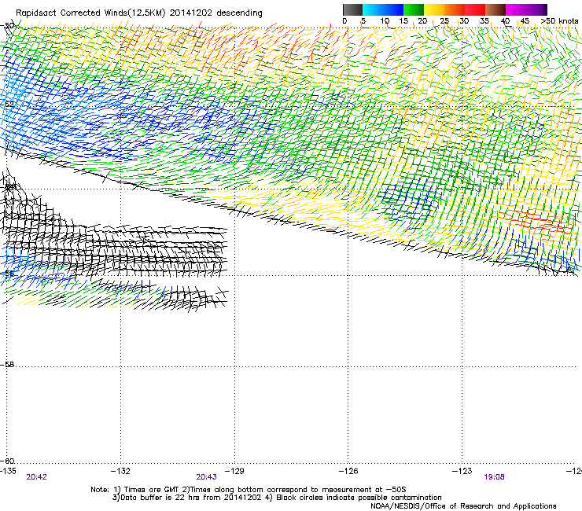Click the -126 longitude axis label
Viewport: 582px width, 511px height.
click(348, 471)
